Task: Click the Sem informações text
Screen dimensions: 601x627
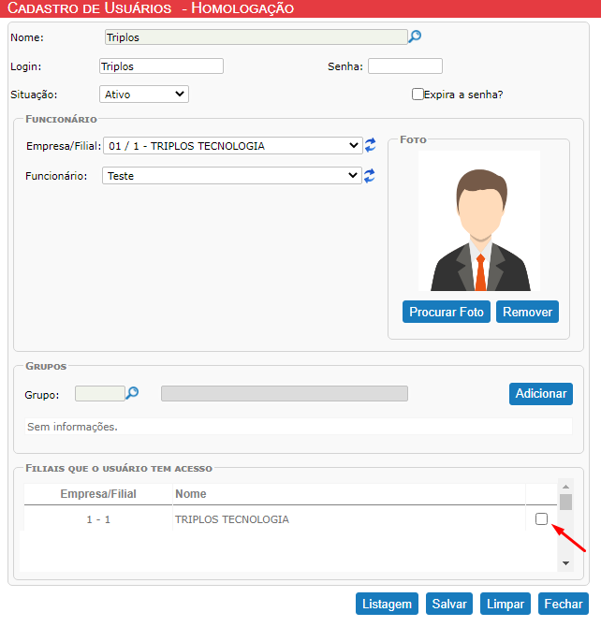Action: point(72,427)
